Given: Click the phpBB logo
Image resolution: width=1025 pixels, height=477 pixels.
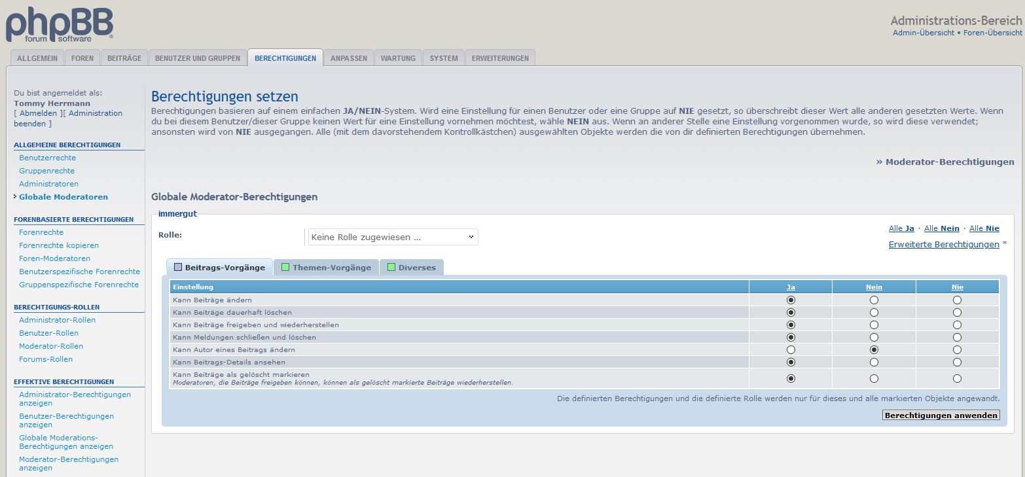Looking at the screenshot, I should tap(60, 26).
